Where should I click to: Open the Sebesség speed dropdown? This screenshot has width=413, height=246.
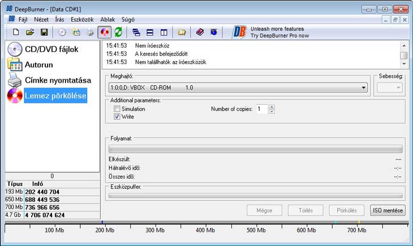pos(390,88)
